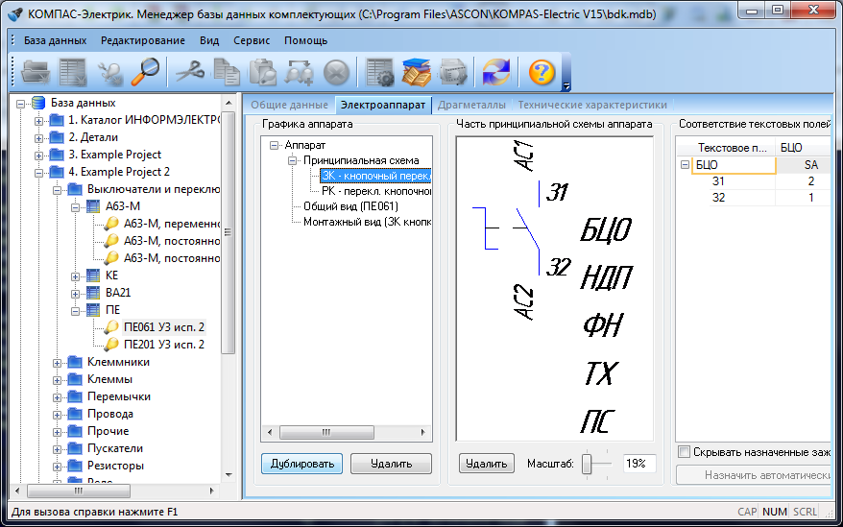Viewport: 843px width, 527px height.
Task: Select Резисторы folder in tree
Action: (115, 466)
